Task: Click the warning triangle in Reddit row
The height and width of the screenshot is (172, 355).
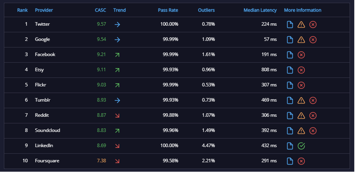Action: click(301, 115)
